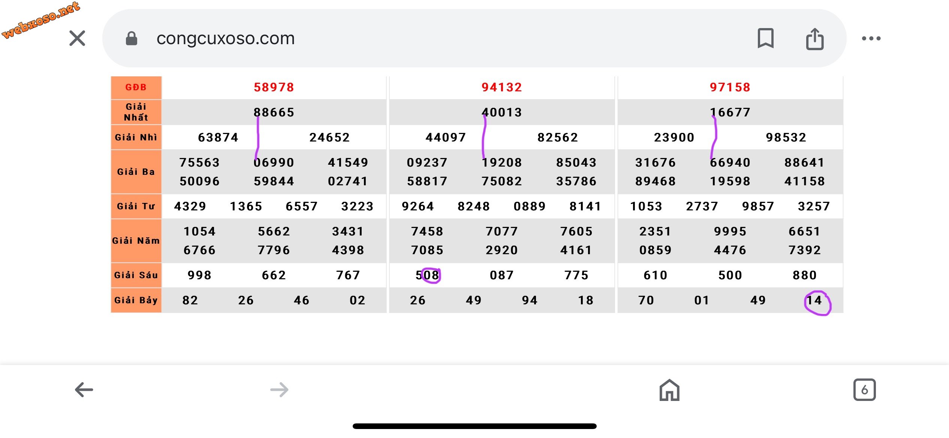The height and width of the screenshot is (438, 949).
Task: Select the Giải Nhất row label
Action: [136, 112]
